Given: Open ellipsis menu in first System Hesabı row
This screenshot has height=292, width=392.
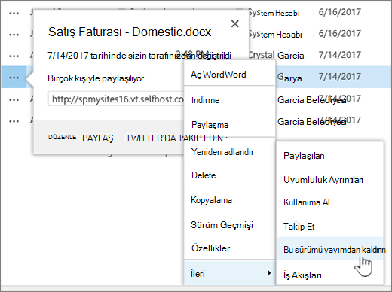Looking at the screenshot, I should click(x=14, y=14).
